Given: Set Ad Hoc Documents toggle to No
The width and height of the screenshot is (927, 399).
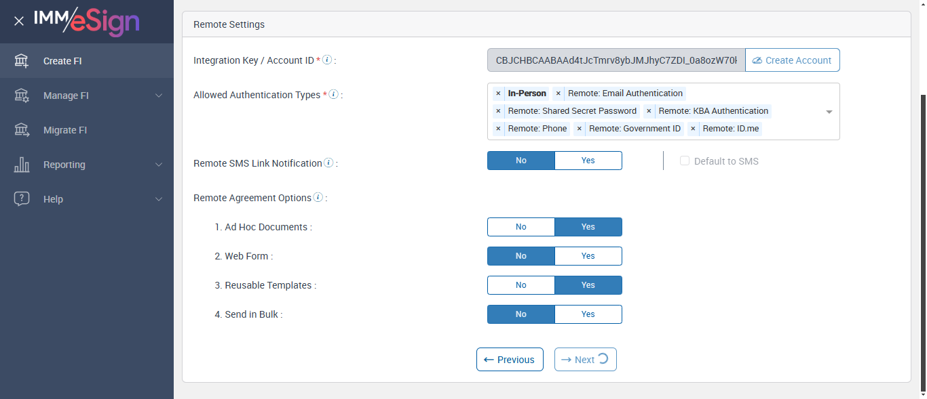Looking at the screenshot, I should click(x=521, y=227).
